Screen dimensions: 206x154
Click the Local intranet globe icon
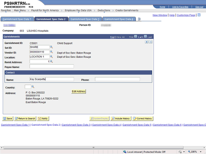click(125, 152)
